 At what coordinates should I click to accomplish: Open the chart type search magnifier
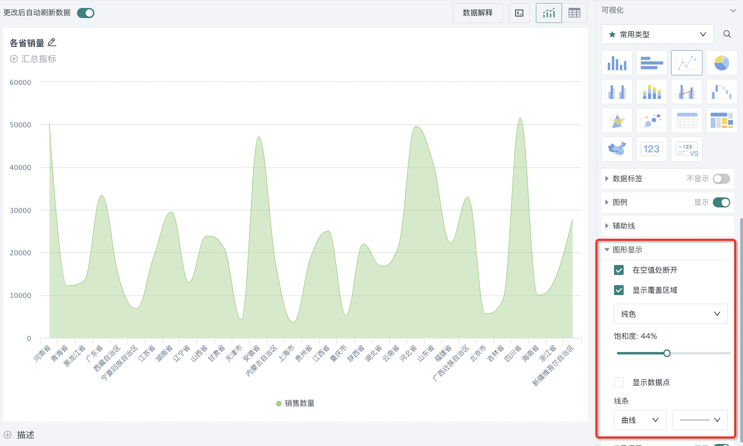click(727, 34)
